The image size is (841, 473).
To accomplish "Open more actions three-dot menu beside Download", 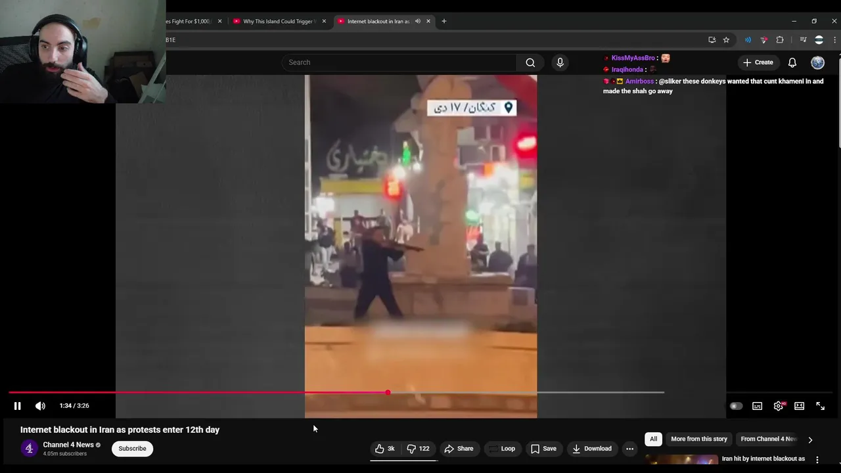I will pyautogui.click(x=629, y=449).
